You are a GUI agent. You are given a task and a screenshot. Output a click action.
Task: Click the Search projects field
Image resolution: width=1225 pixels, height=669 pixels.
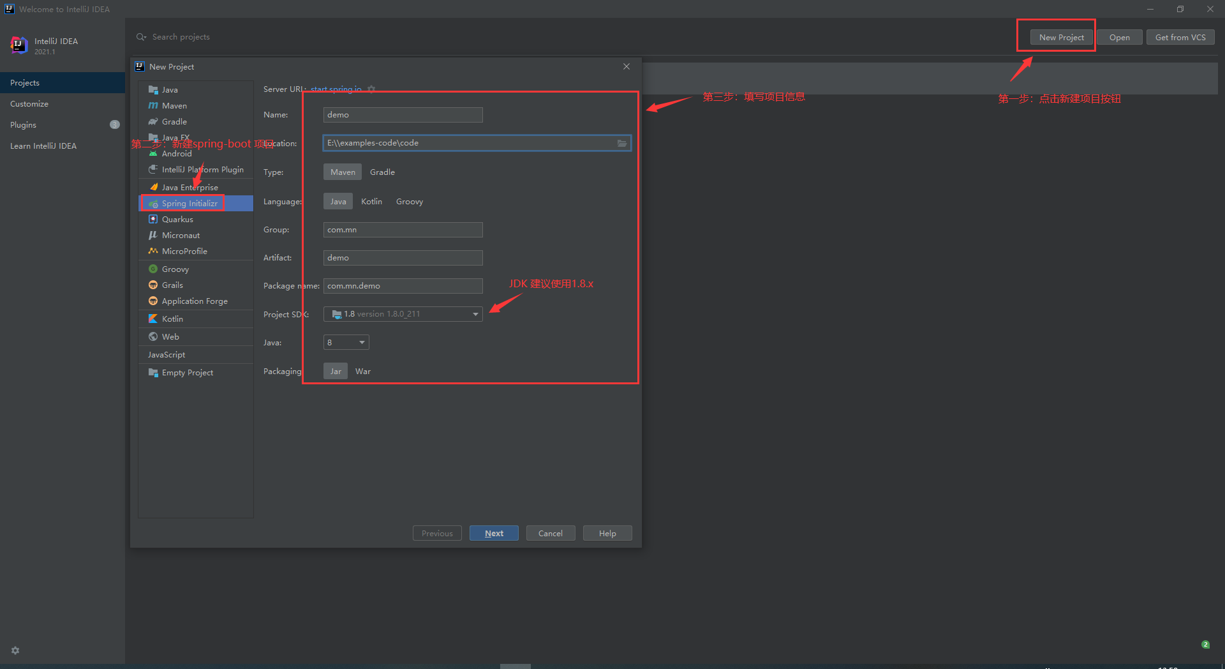pos(181,37)
